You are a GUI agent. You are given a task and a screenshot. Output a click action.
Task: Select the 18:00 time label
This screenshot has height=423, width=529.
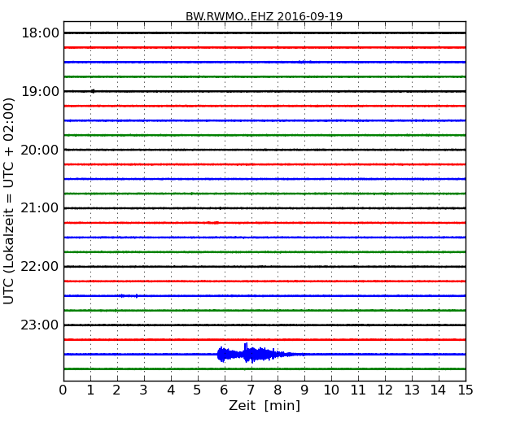coord(40,33)
